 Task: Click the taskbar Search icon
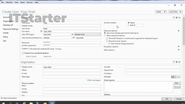(11, 103)
